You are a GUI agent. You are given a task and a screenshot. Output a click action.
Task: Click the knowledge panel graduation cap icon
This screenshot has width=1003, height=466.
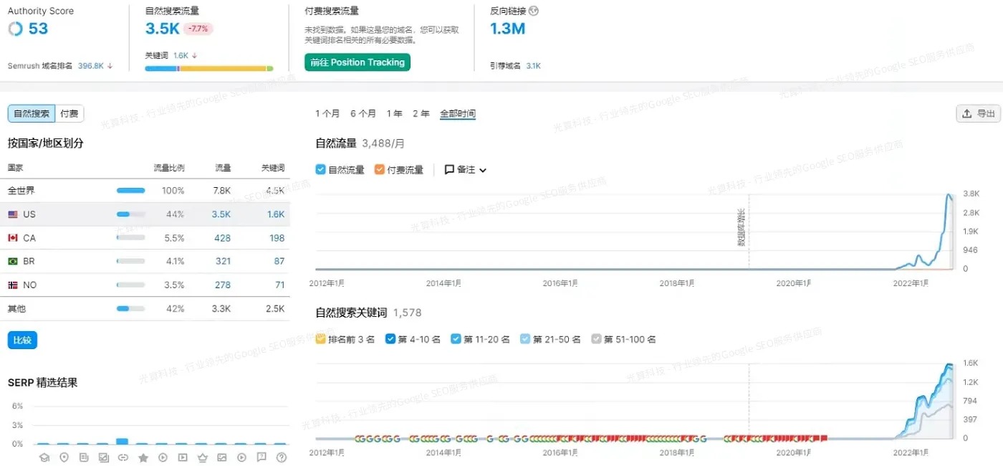44,457
